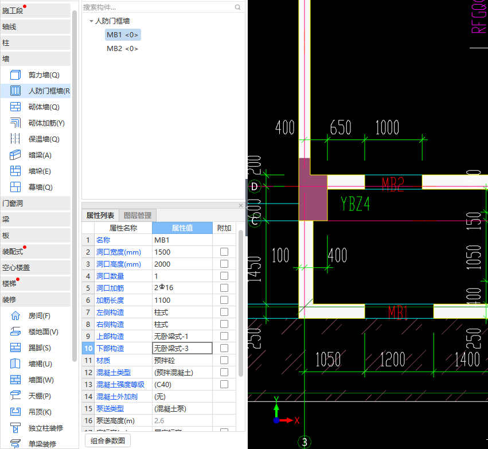This screenshot has width=488, height=449.
Task: Check the 洞口加筋 additional checkbox
Action: [x=224, y=288]
